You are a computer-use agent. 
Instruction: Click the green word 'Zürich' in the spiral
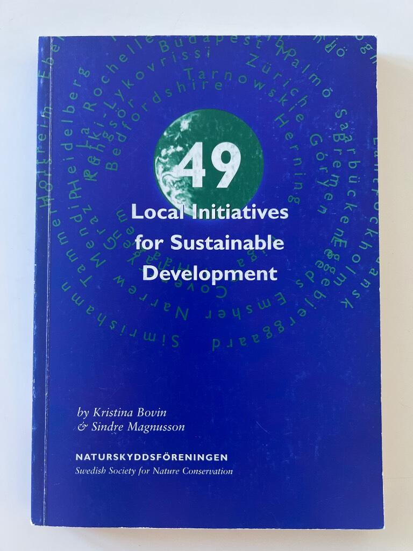[x=276, y=81]
